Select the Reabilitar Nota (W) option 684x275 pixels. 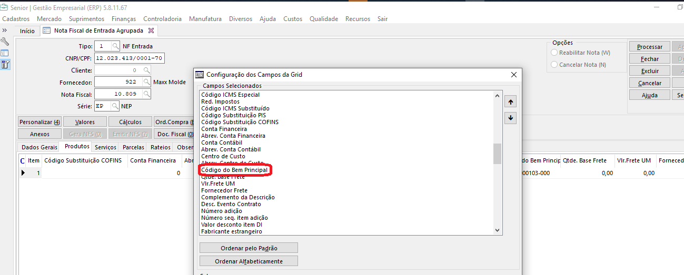tap(554, 53)
